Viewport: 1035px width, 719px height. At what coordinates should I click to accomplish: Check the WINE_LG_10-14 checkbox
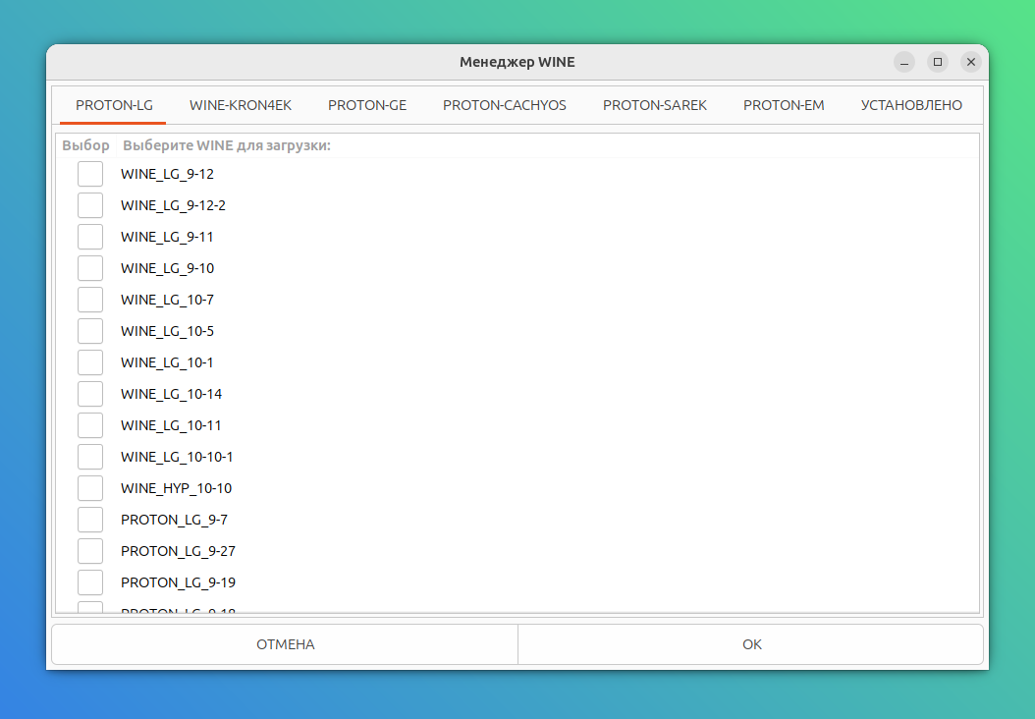click(90, 394)
